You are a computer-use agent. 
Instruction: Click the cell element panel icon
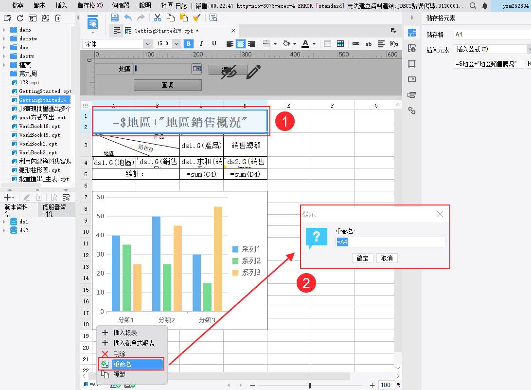(x=412, y=33)
